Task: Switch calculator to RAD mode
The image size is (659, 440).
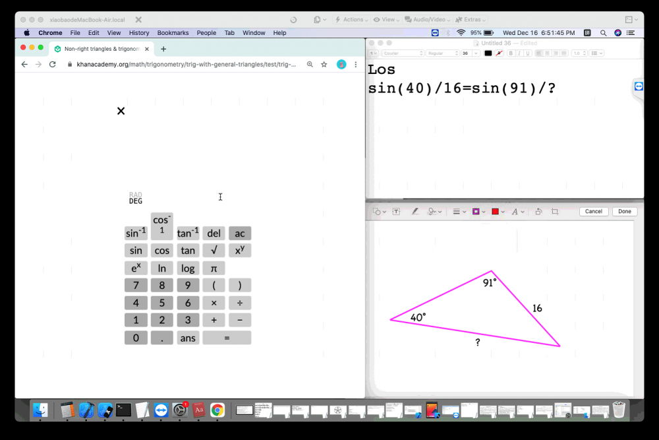Action: pyautogui.click(x=136, y=195)
